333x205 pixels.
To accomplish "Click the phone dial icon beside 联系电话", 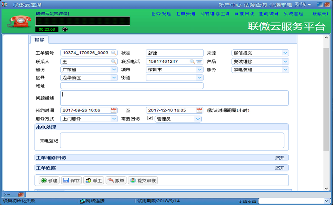I will click(199, 61).
